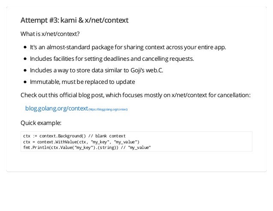Click the 'almost-standard package' bullet text

pos(128,47)
